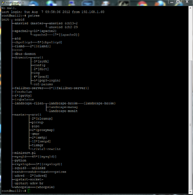Click the terminal's vertical scrollbar thumb
The height and width of the screenshot is (195, 193).
pyautogui.click(x=191, y=125)
